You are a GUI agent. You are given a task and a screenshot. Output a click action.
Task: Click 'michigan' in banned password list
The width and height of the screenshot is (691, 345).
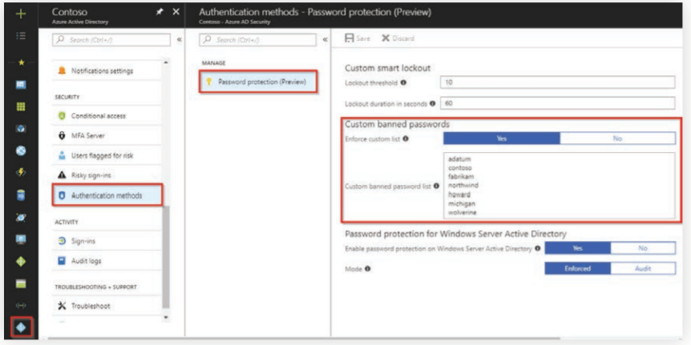(462, 204)
